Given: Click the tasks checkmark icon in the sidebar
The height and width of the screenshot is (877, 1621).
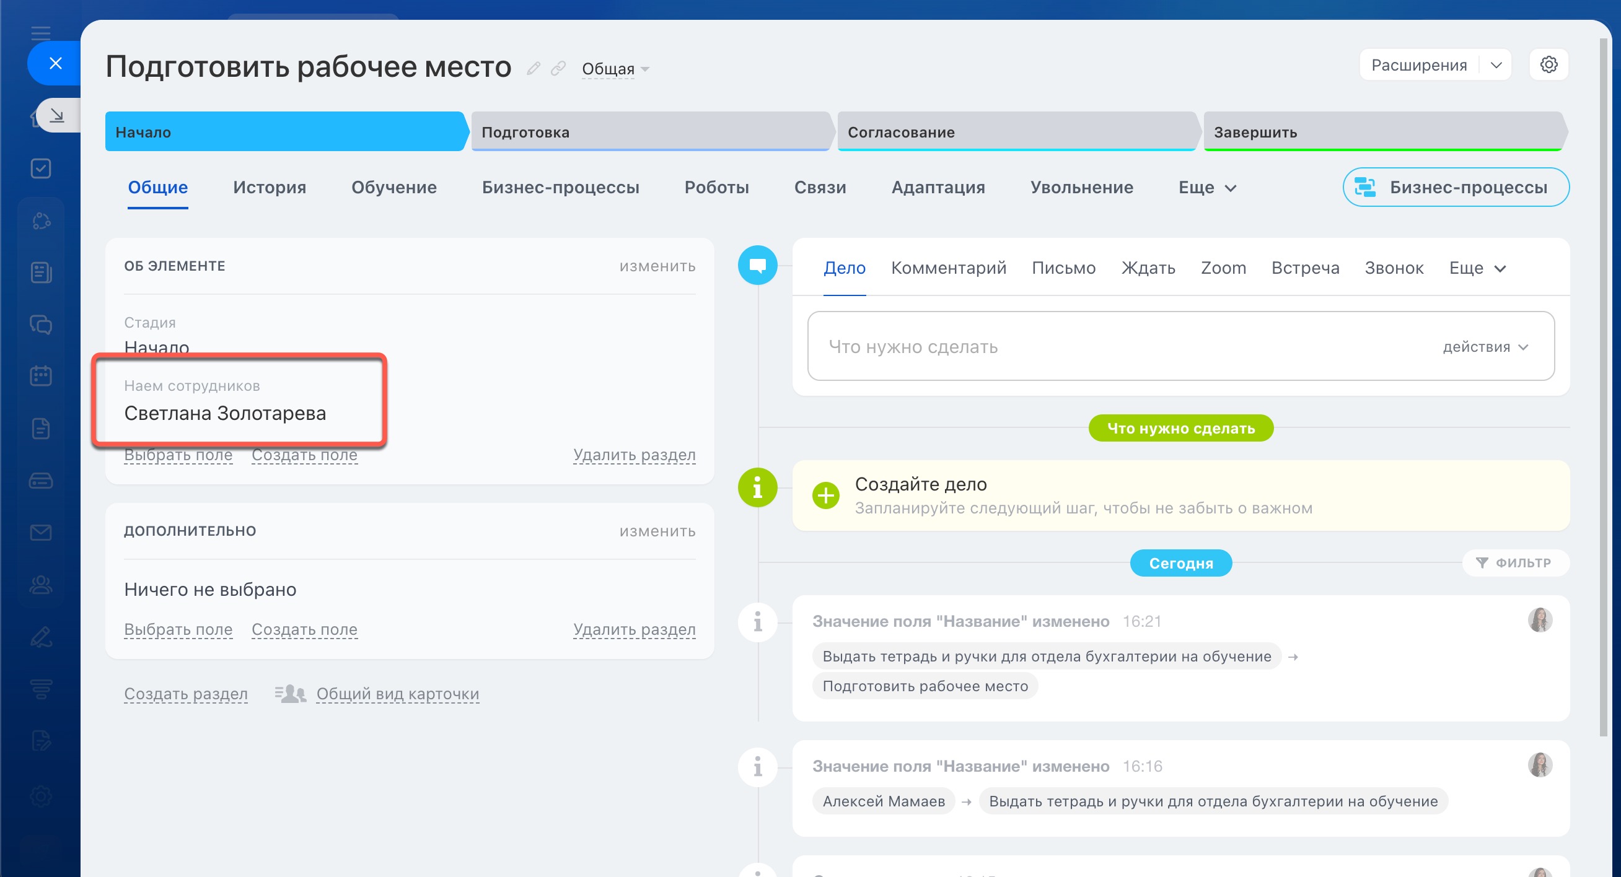Looking at the screenshot, I should [x=41, y=168].
